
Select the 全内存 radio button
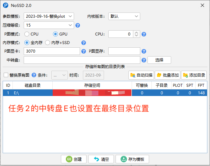point(27,43)
